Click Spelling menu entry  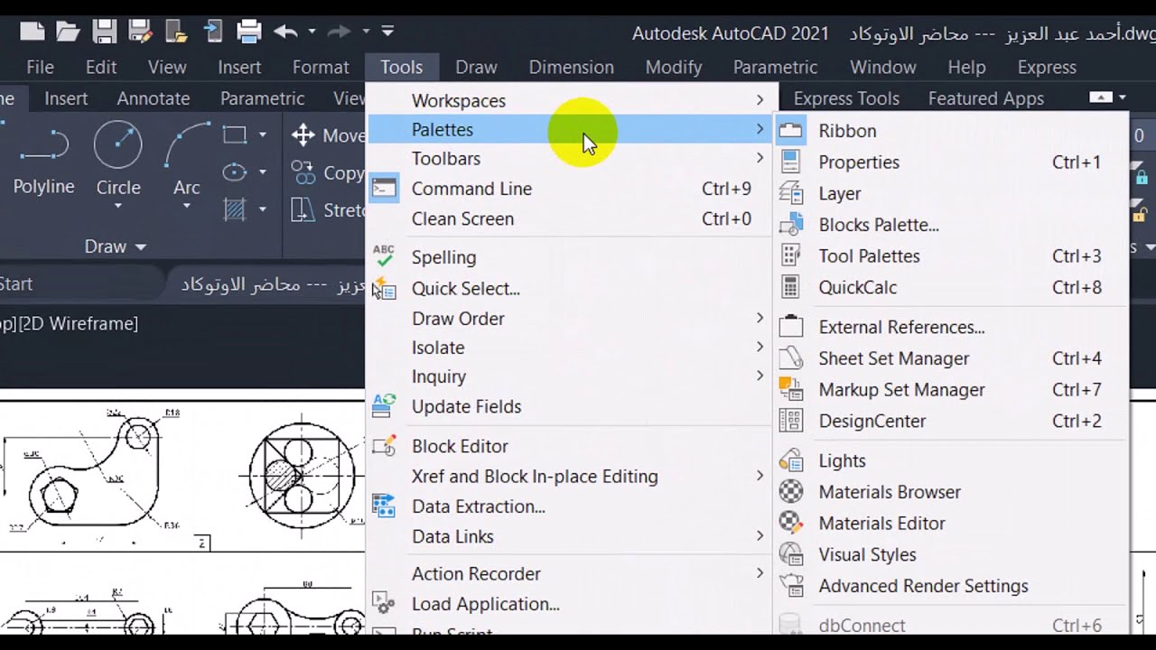click(569, 257)
